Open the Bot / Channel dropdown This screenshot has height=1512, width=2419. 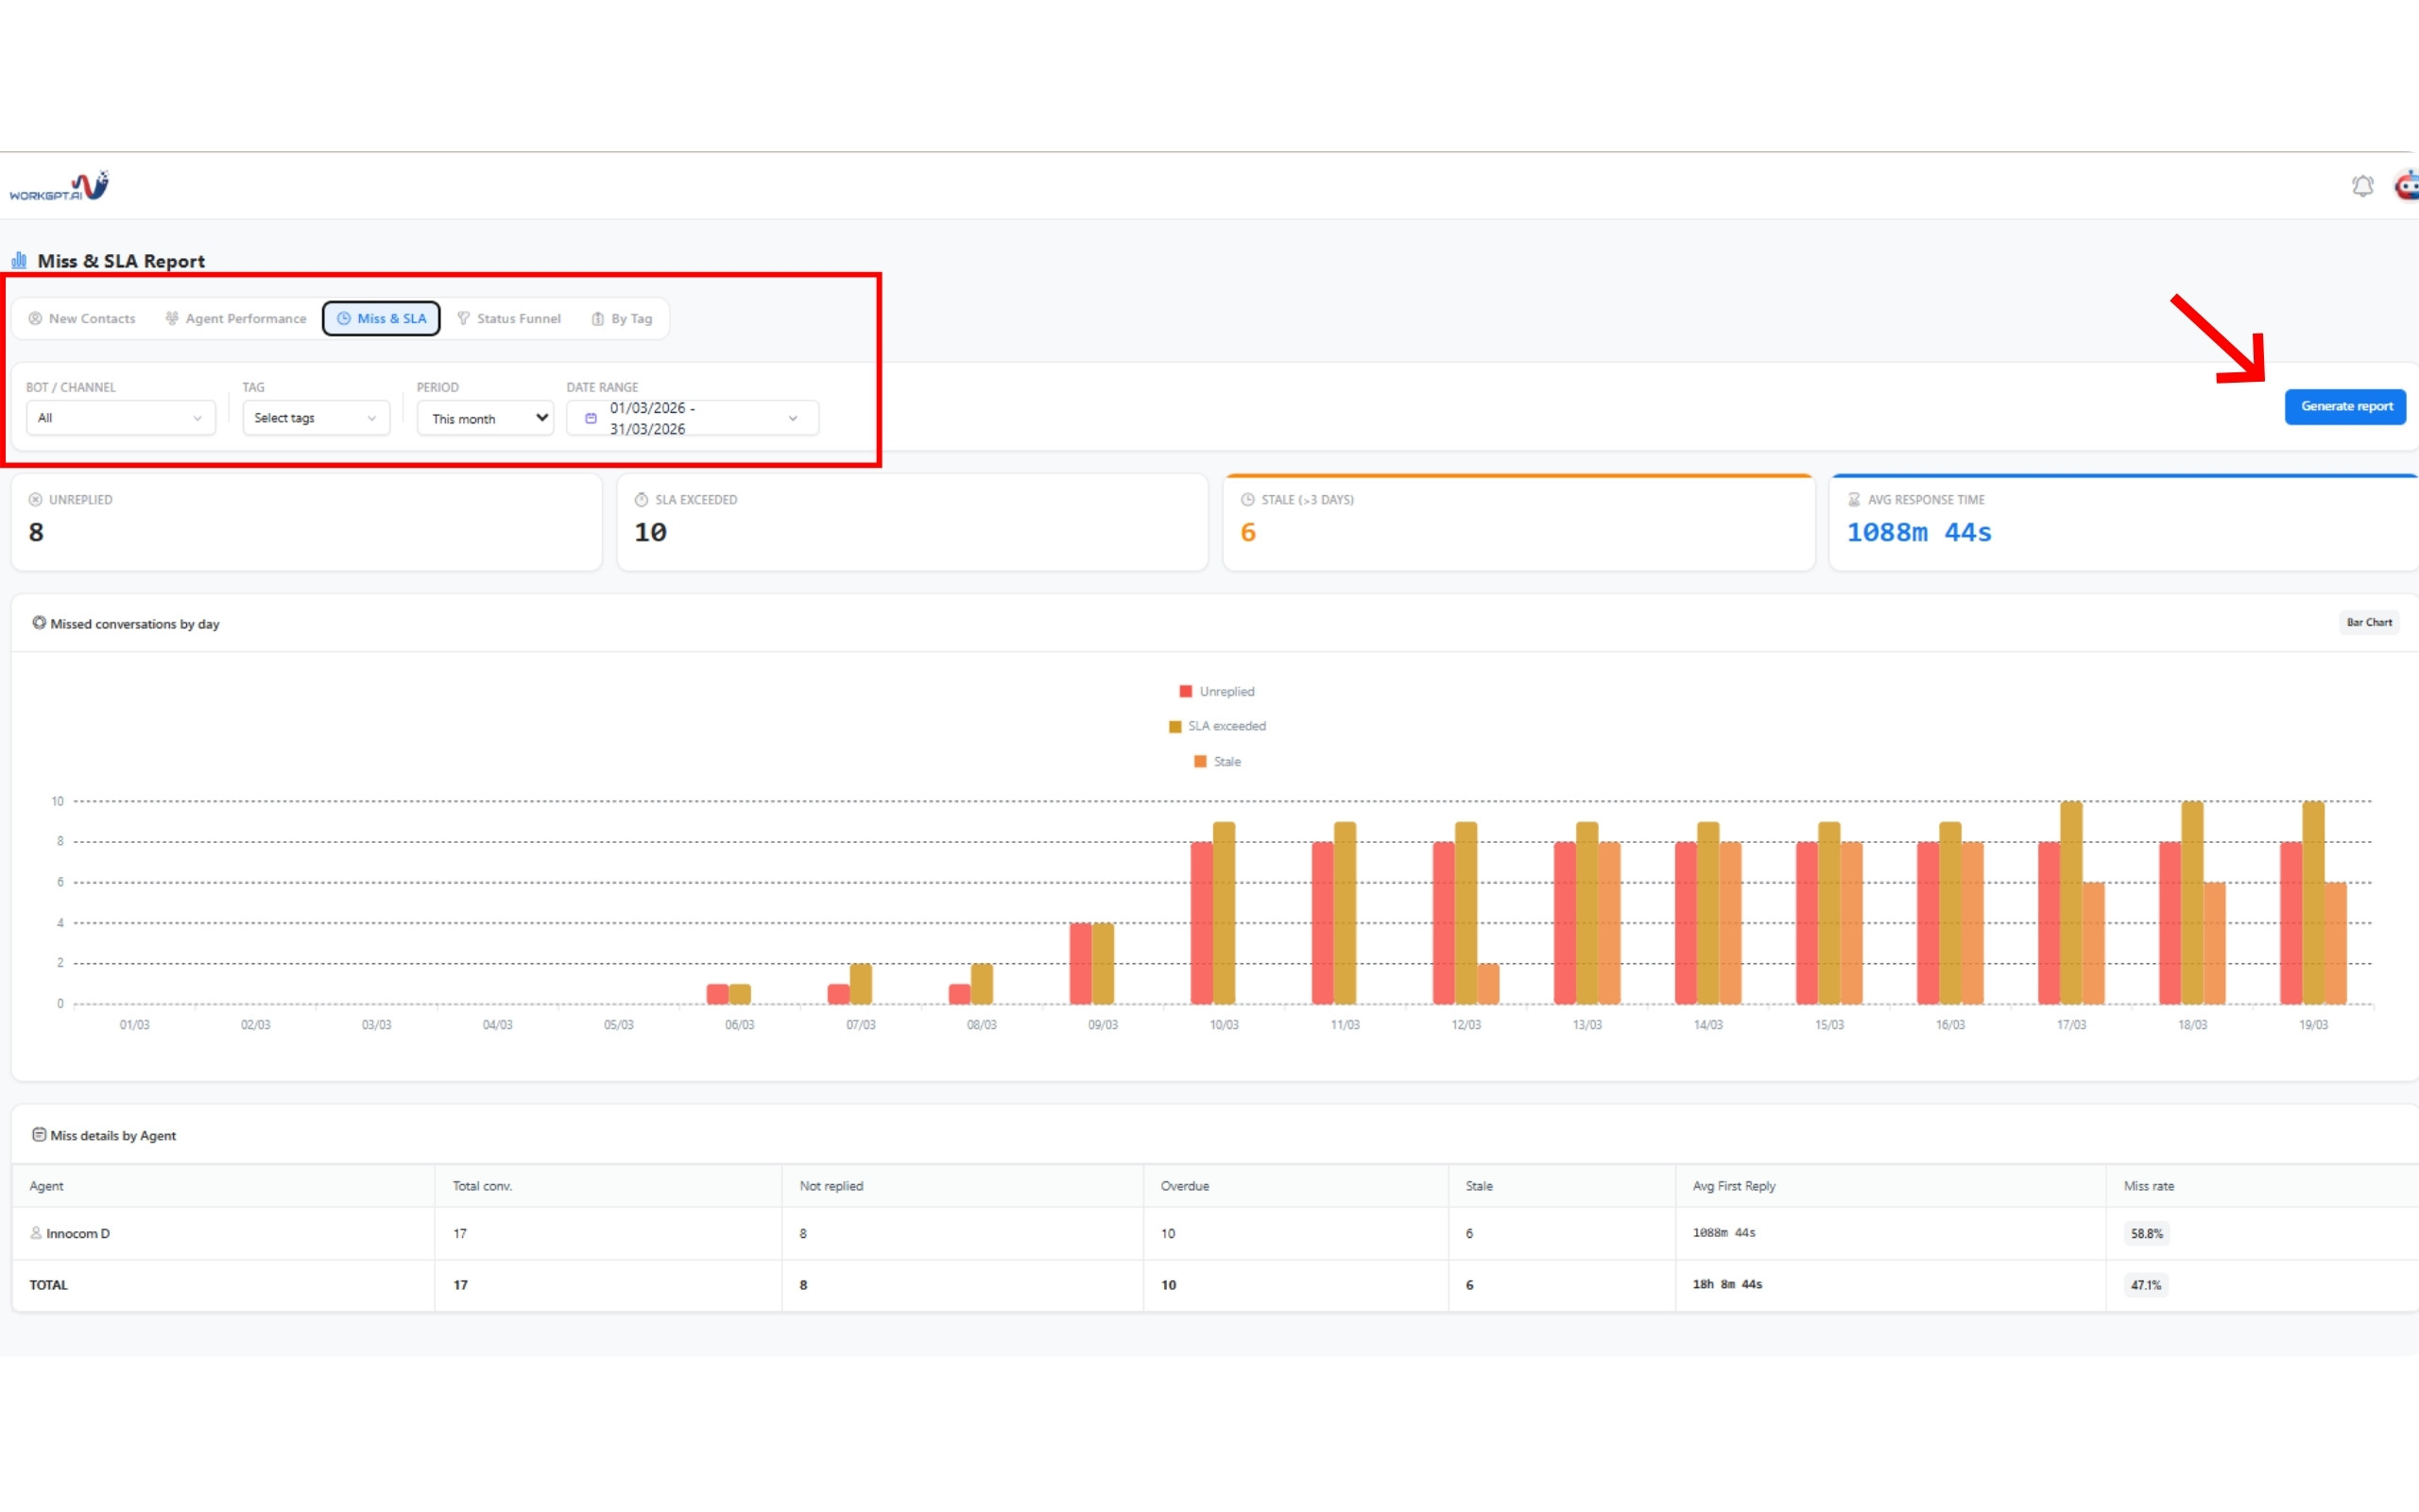120,418
